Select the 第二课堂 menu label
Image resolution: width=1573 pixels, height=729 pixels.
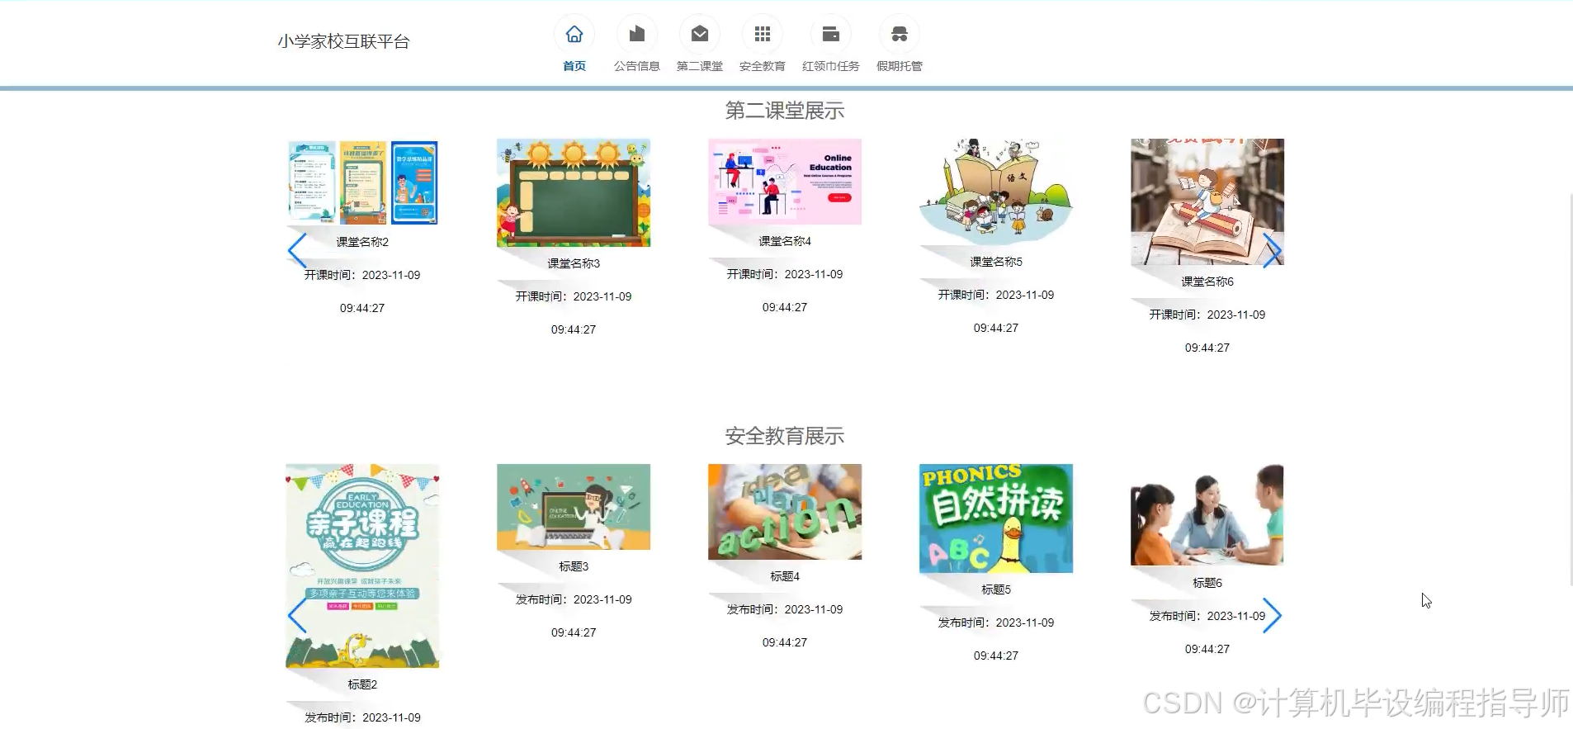pos(700,66)
